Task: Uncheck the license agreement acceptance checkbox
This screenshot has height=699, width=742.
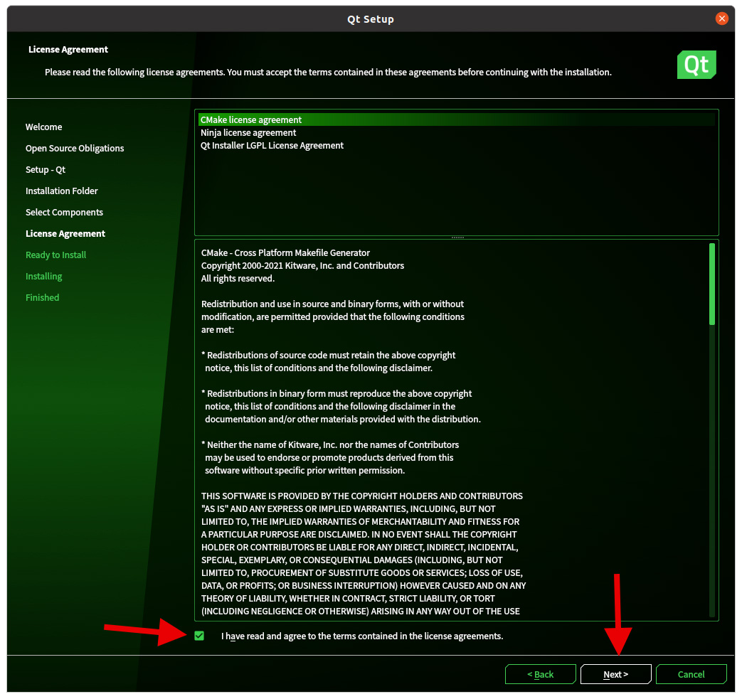Action: (199, 636)
